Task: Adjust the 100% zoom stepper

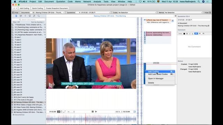Action: 122,112
